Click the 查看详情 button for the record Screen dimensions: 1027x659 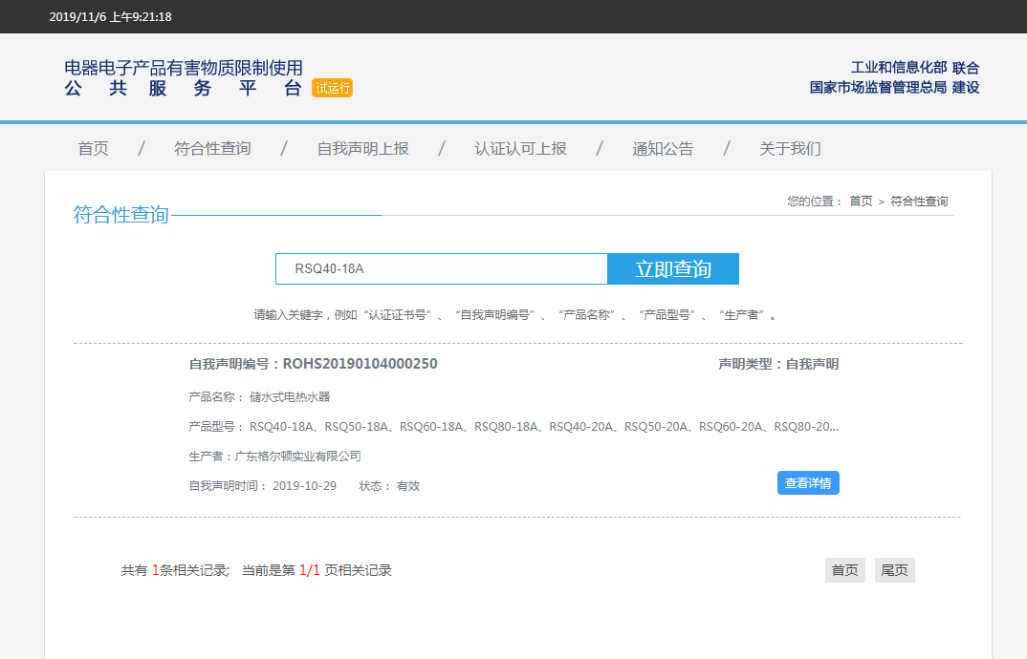click(808, 483)
